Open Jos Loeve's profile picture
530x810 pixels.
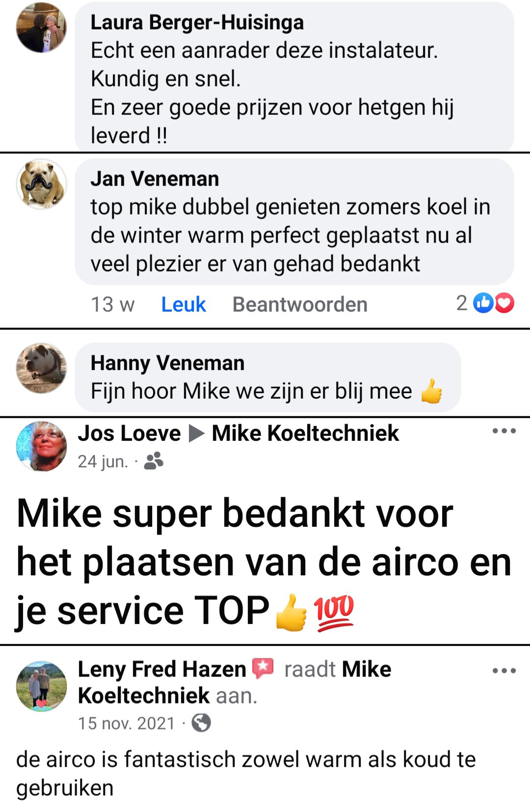click(41, 446)
